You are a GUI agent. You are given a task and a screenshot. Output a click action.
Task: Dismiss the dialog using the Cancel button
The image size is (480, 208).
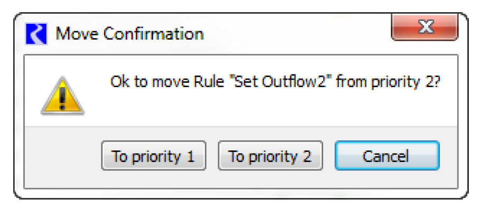(x=387, y=155)
